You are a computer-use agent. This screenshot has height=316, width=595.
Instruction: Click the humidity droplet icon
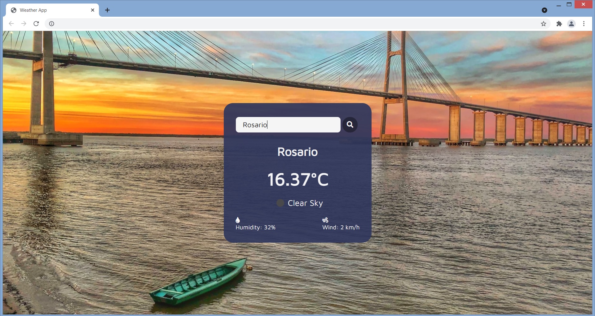pyautogui.click(x=238, y=220)
